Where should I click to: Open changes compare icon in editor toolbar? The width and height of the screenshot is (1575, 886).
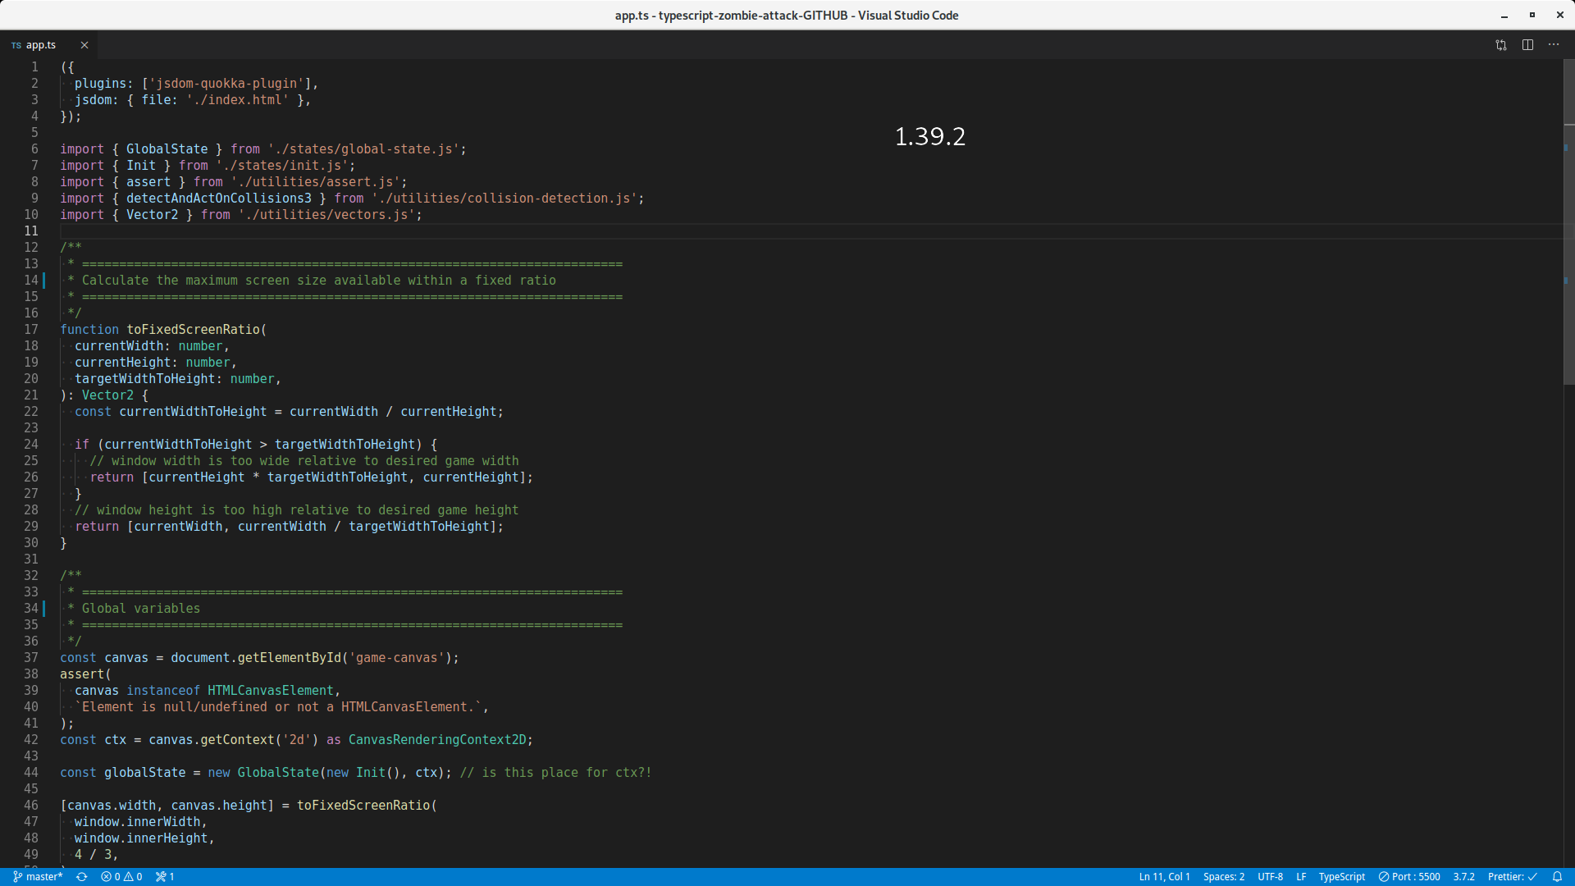tap(1501, 45)
